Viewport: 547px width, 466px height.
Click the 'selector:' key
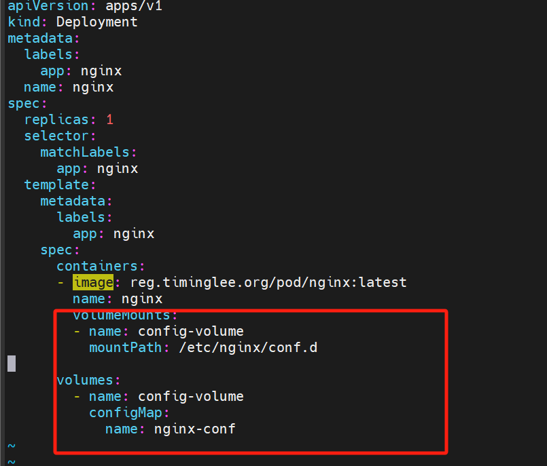coord(60,136)
